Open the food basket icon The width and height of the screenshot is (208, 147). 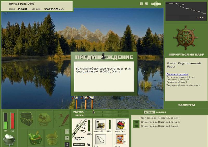point(35,138)
